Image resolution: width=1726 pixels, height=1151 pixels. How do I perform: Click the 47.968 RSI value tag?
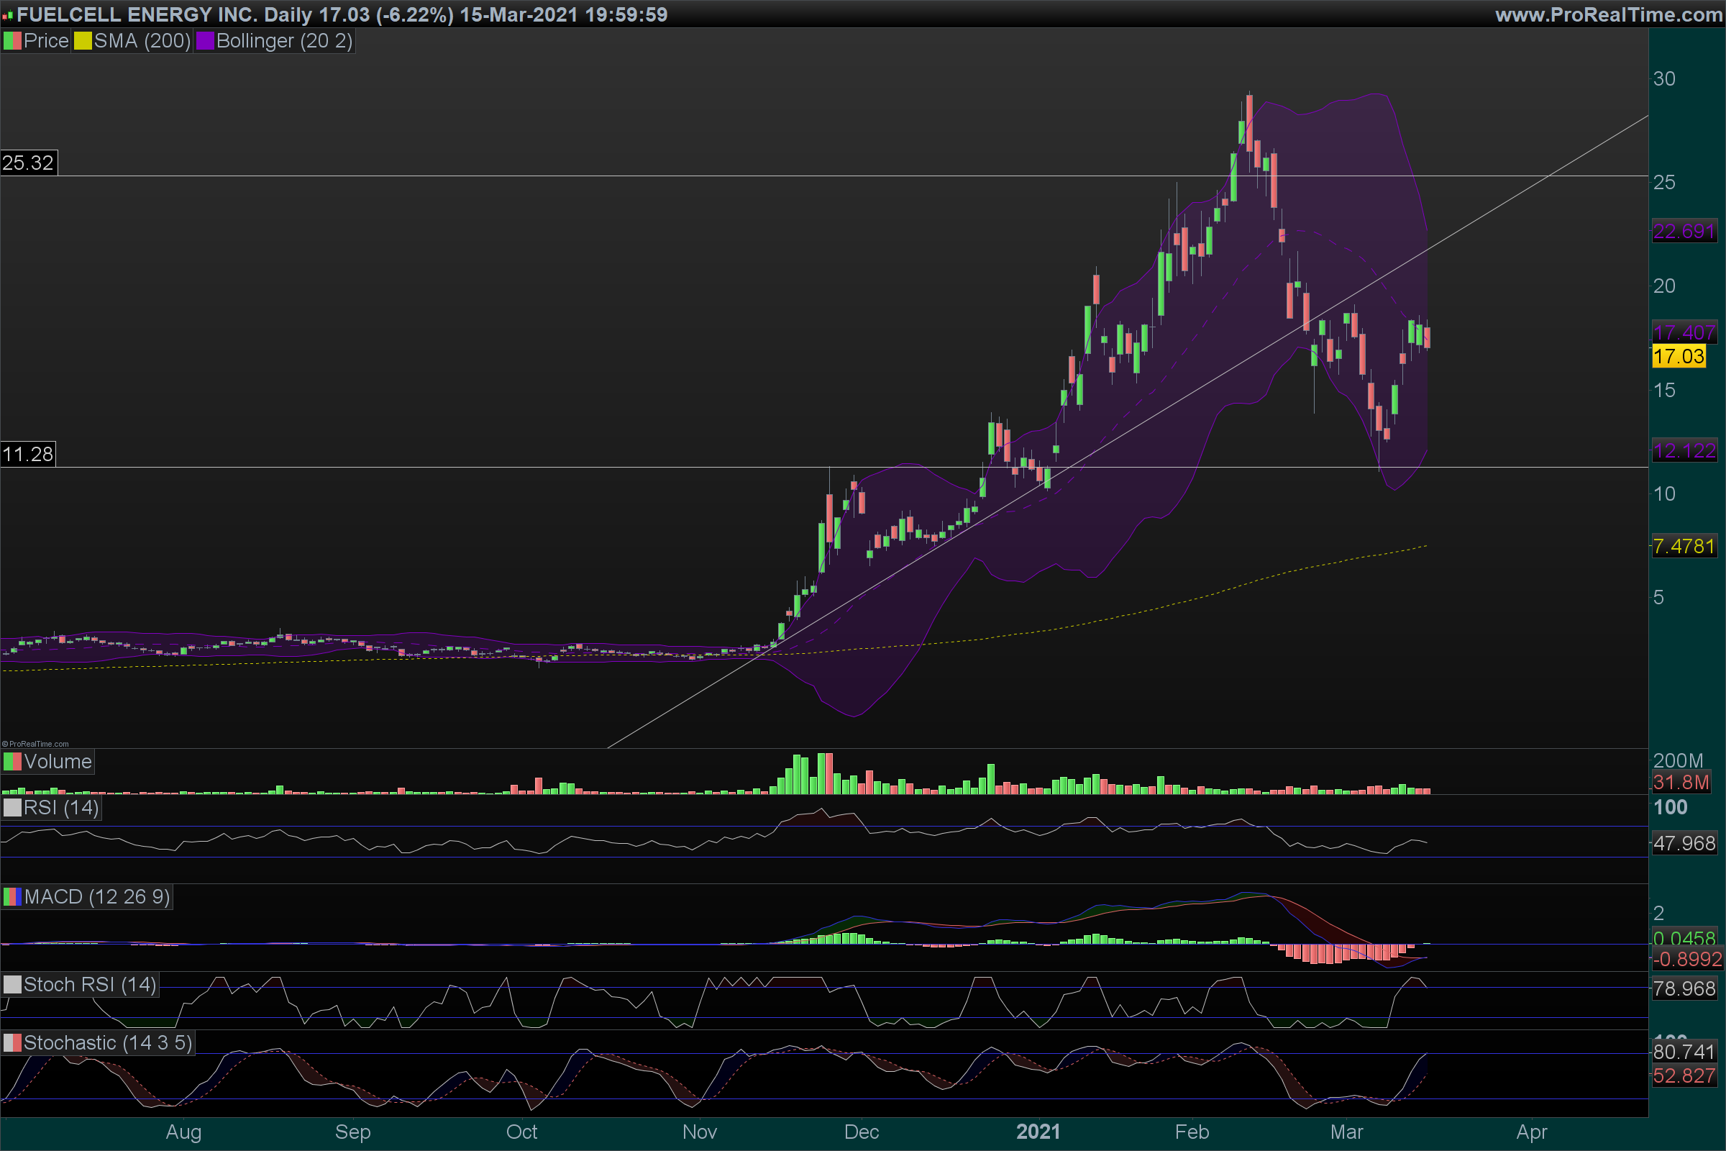(x=1684, y=842)
